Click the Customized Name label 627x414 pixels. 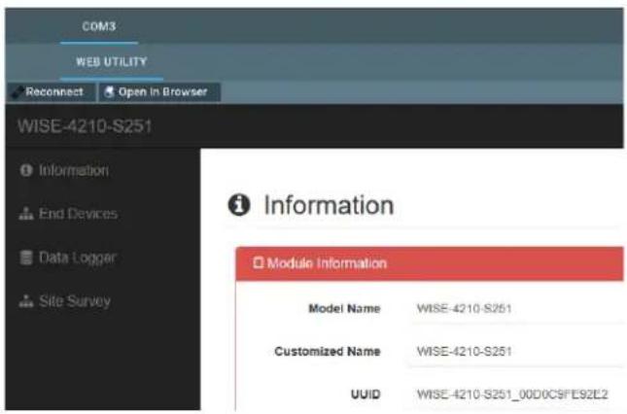tap(327, 352)
